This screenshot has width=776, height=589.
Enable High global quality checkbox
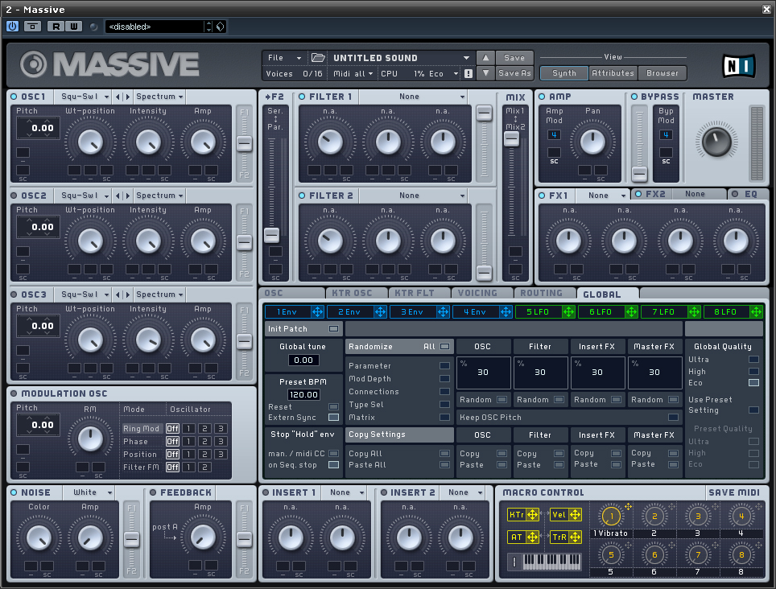[x=753, y=372]
